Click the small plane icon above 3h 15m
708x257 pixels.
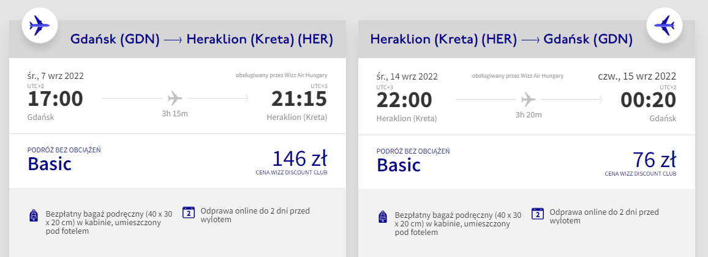coord(175,98)
